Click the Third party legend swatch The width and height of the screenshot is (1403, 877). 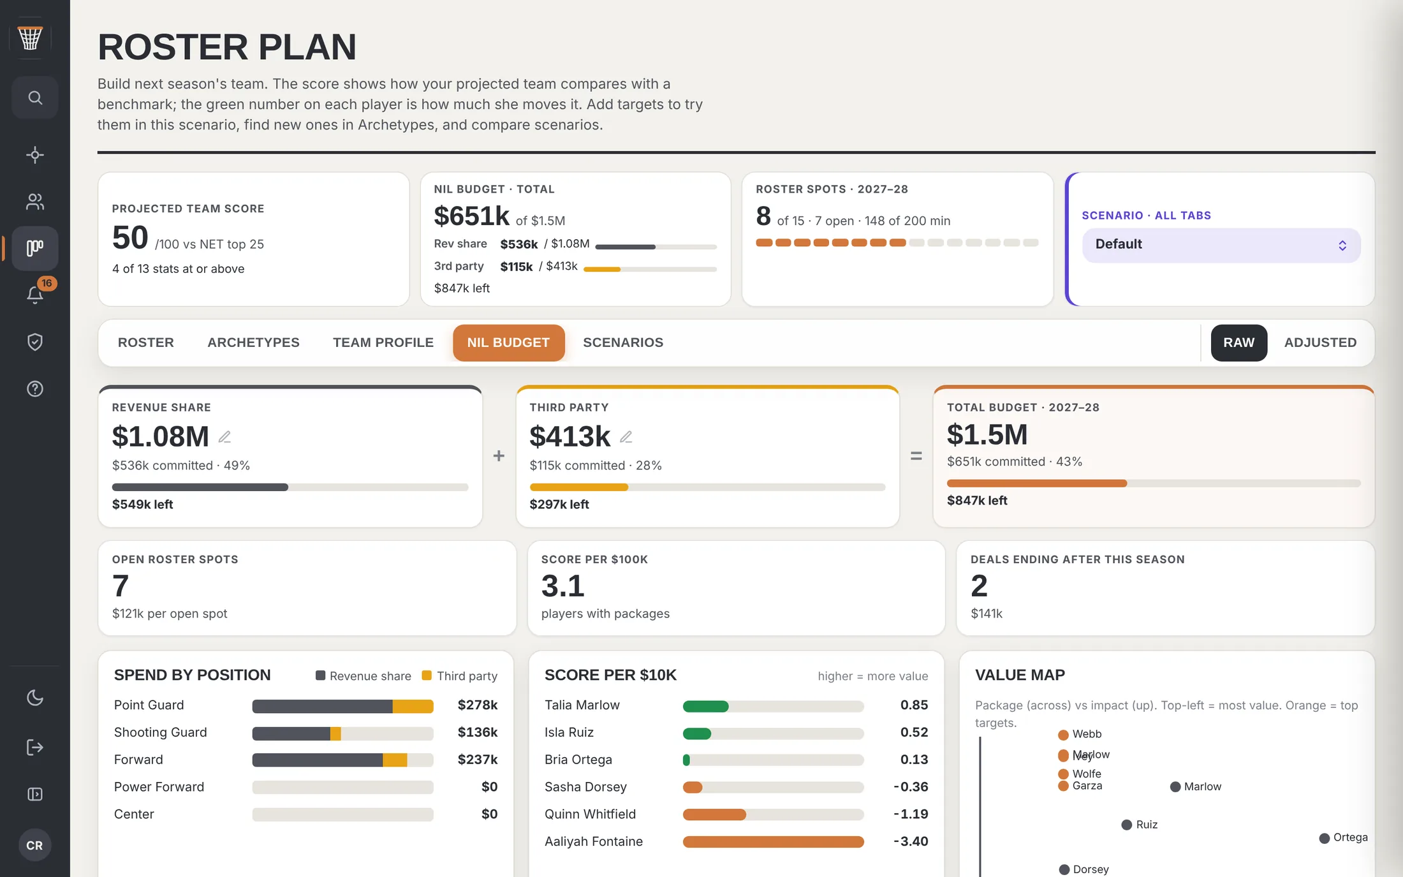coord(427,675)
